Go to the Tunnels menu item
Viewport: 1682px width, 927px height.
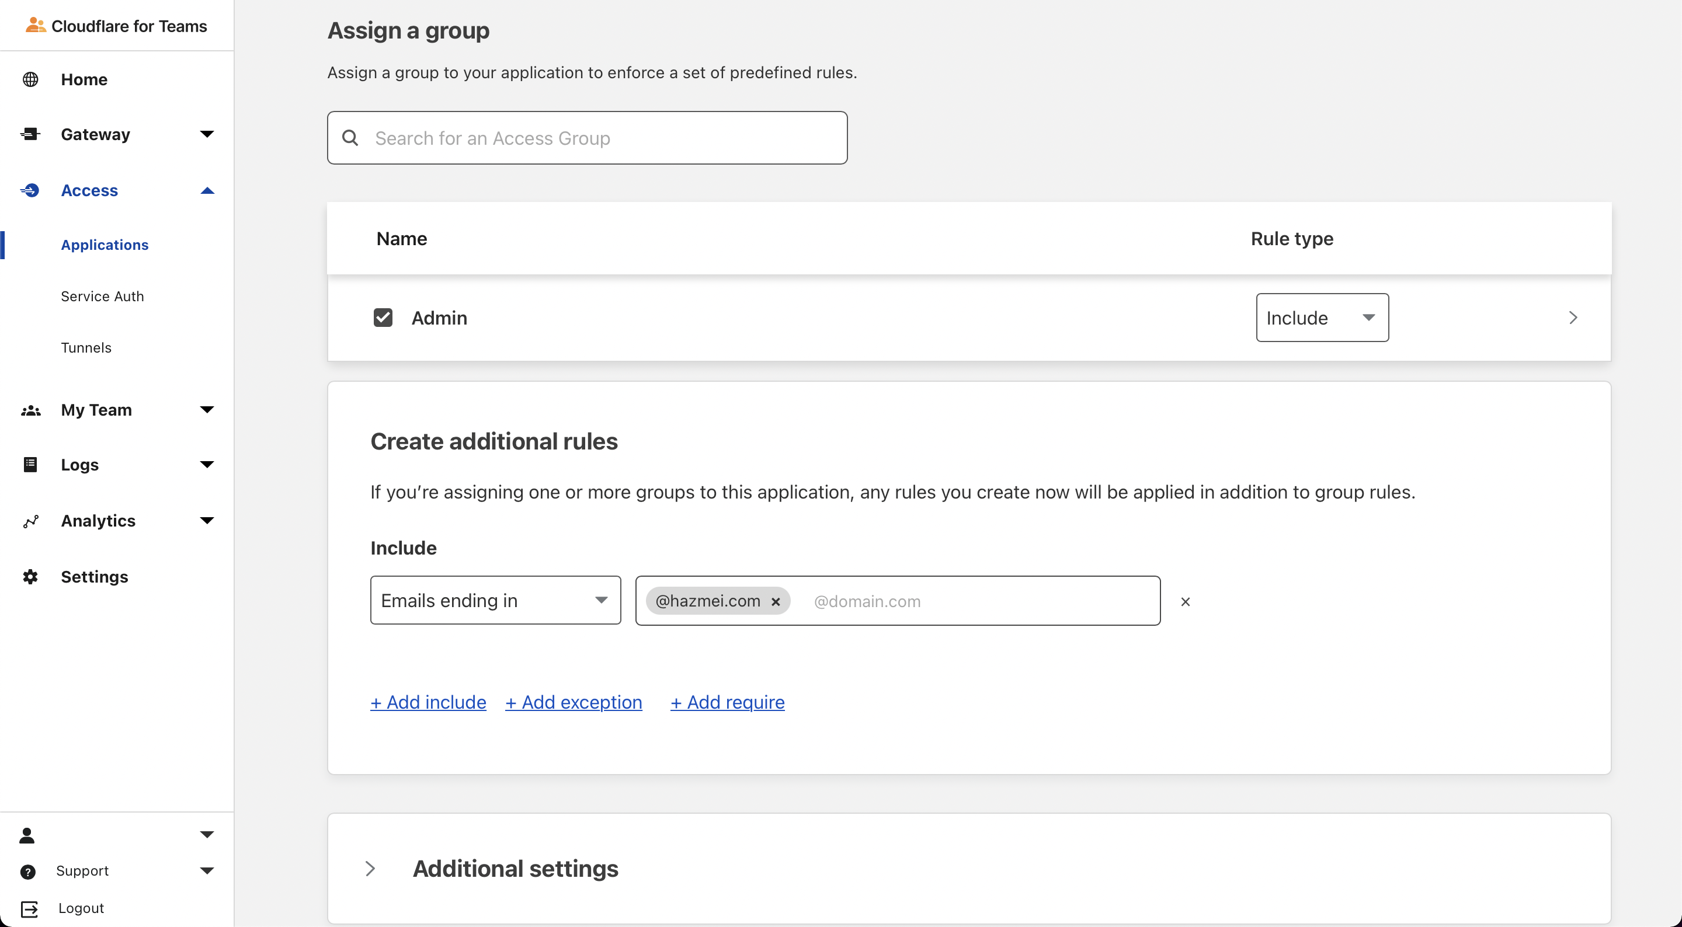click(86, 348)
